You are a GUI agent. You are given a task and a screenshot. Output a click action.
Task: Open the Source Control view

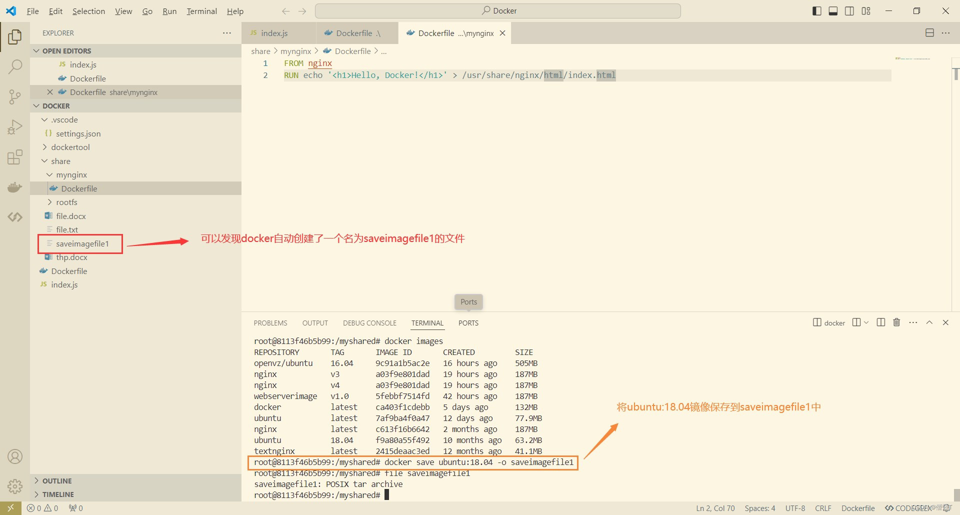click(15, 96)
